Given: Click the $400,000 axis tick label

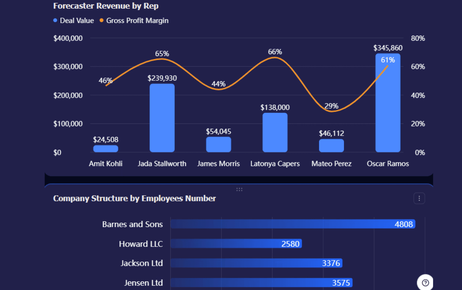Looking at the screenshot, I should coord(68,38).
